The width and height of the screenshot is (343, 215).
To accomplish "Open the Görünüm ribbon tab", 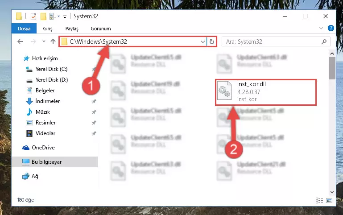I will 101,29.
